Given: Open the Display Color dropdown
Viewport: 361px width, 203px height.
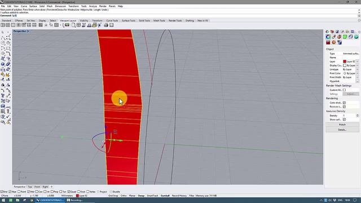Looking at the screenshot, I should click(x=357, y=65).
